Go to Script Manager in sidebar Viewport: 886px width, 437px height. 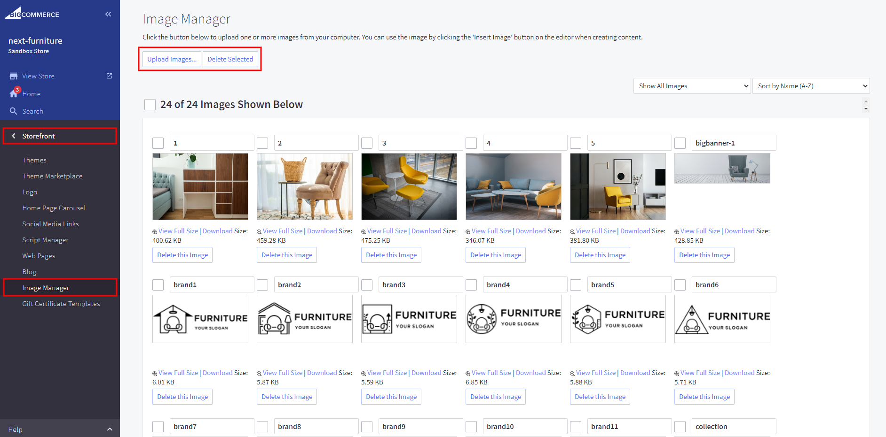click(45, 240)
